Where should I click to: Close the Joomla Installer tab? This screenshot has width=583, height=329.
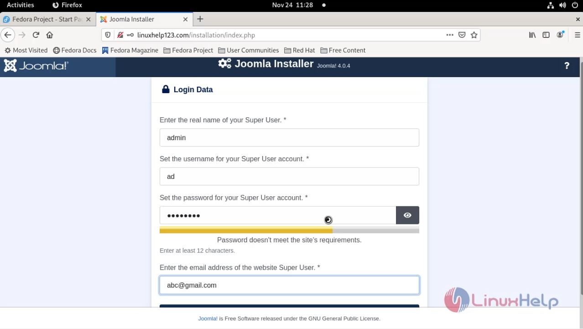(185, 19)
